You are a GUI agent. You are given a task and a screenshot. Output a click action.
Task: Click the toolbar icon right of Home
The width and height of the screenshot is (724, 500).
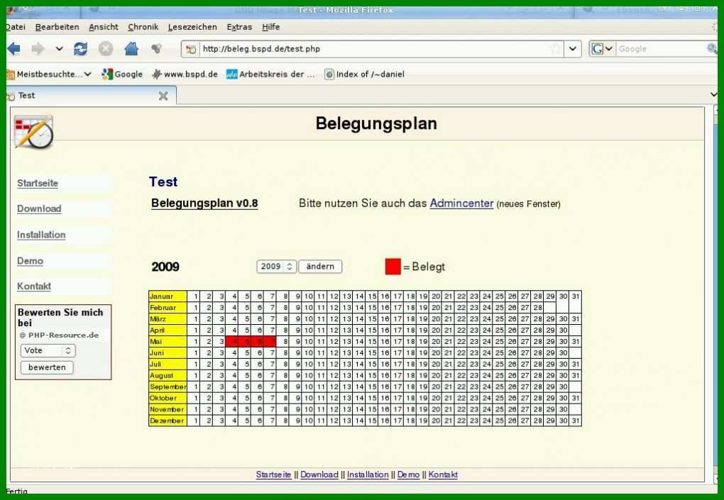(157, 48)
